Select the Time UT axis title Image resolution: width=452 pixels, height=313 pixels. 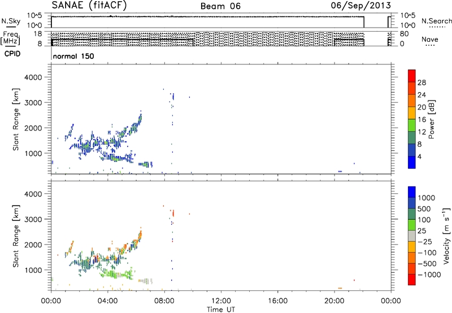pyautogui.click(x=221, y=310)
